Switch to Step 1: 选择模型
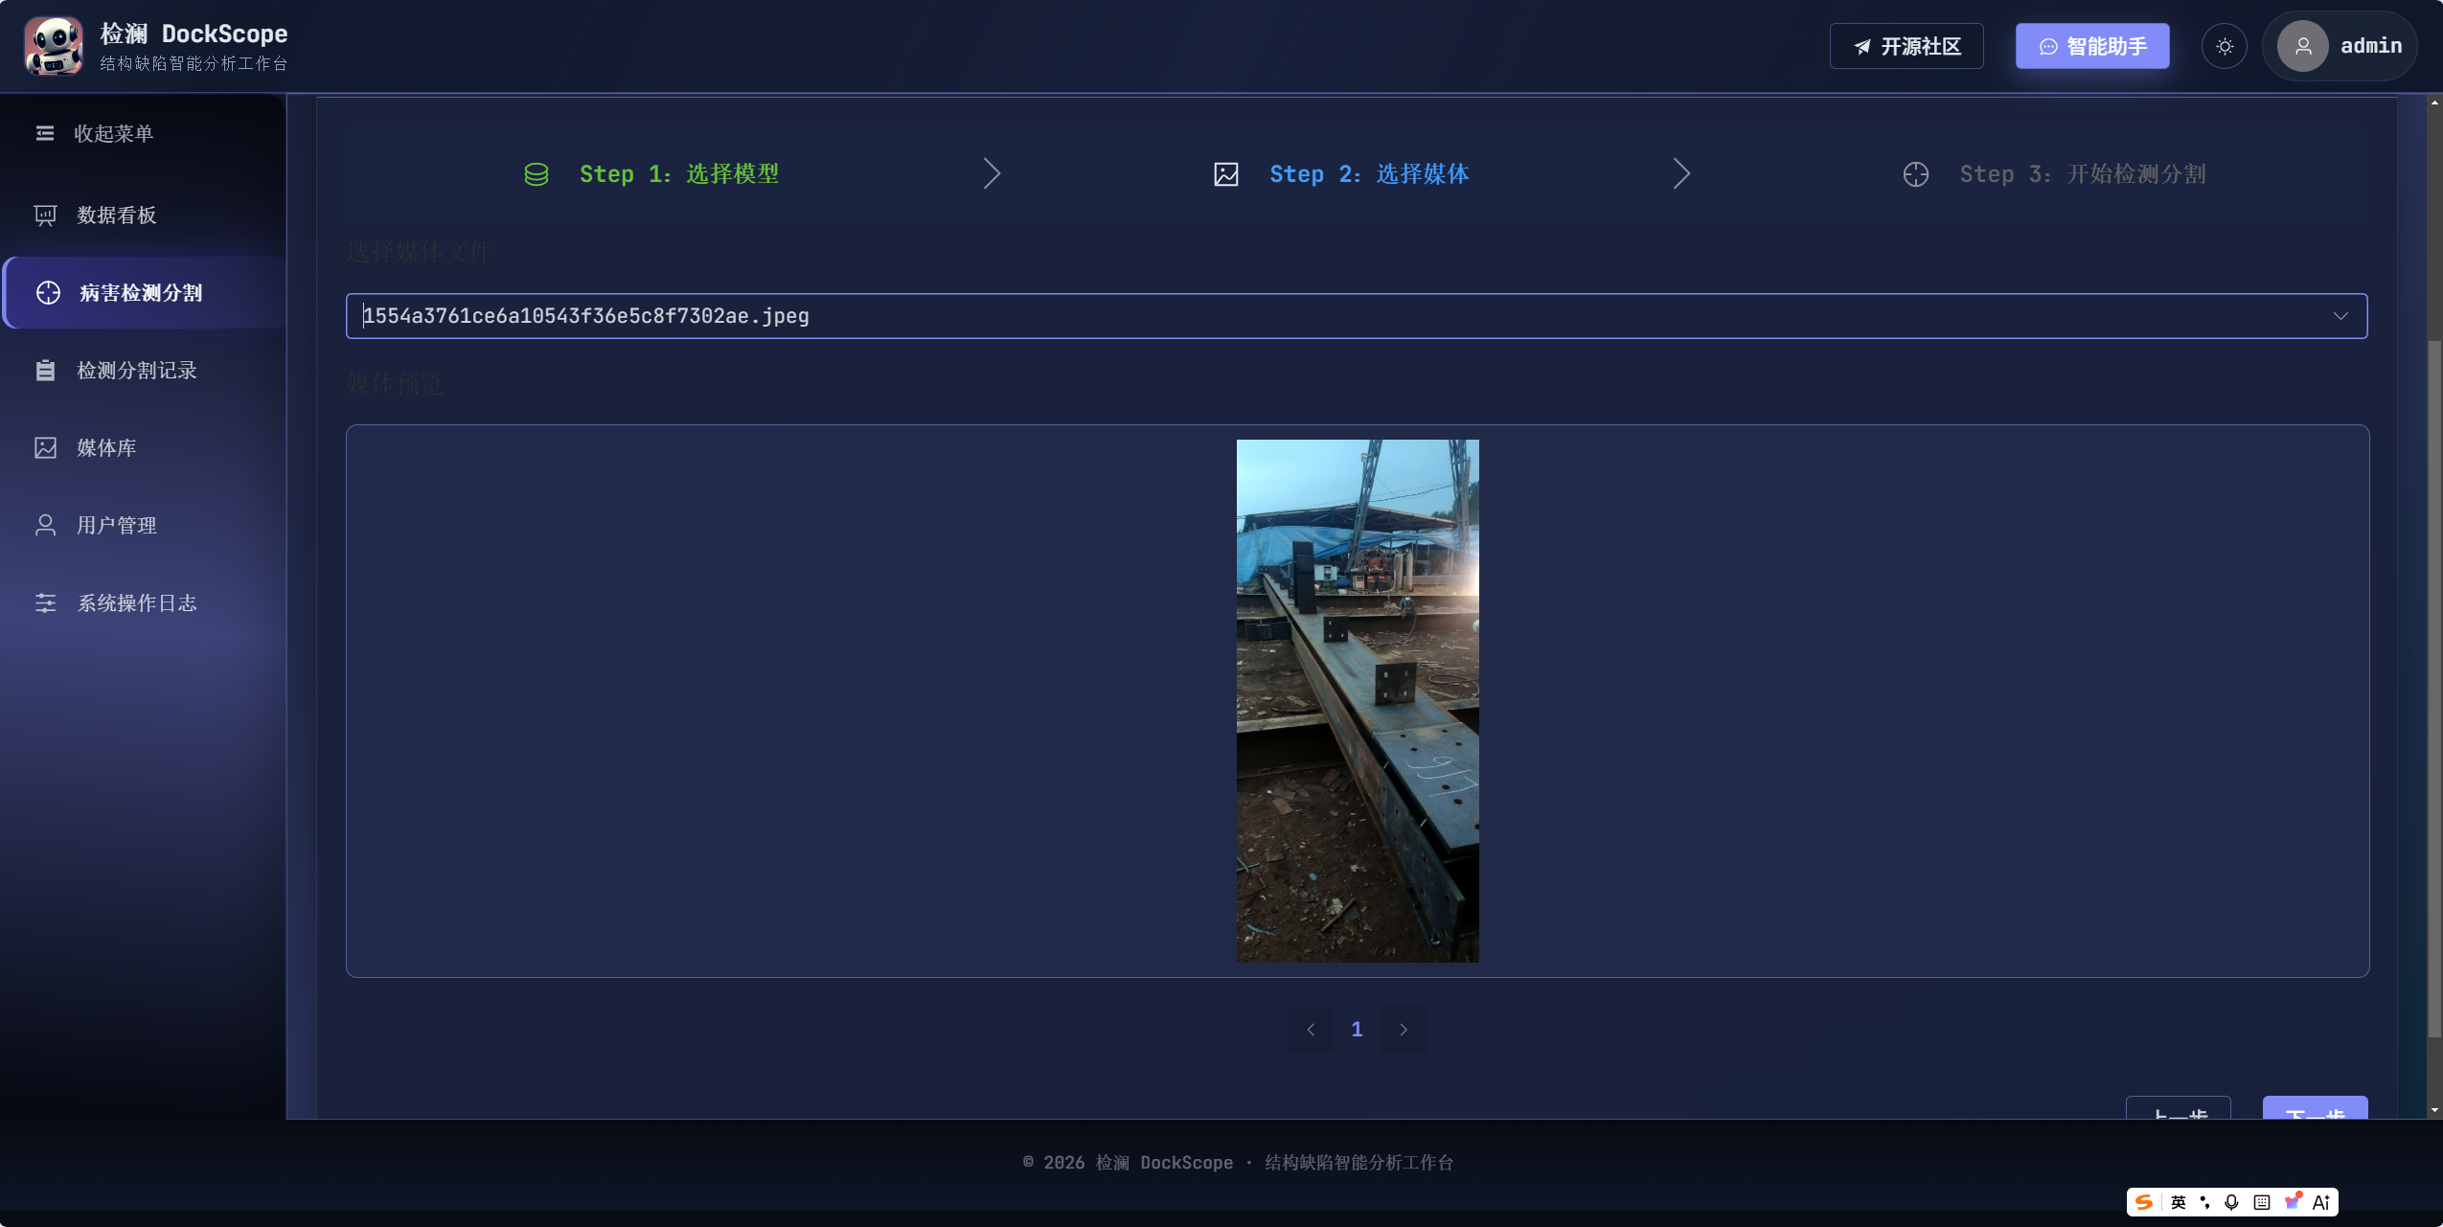2443x1227 pixels. 679,174
